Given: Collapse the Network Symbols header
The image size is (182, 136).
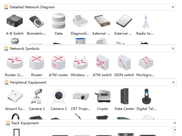Looking at the screenshot, I should pyautogui.click(x=90, y=48).
